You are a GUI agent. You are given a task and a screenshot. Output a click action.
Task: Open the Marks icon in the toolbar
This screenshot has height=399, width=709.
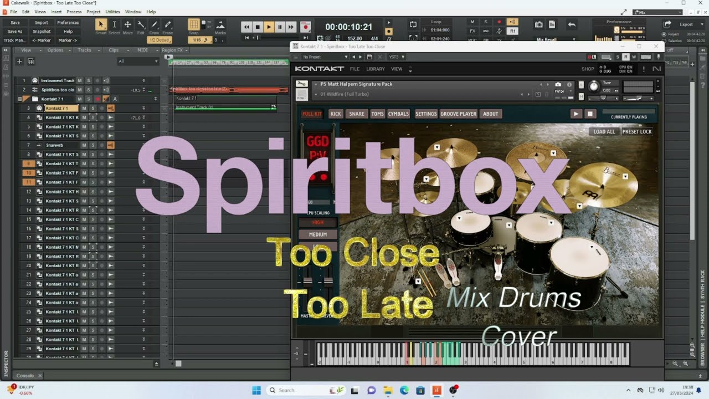click(220, 25)
